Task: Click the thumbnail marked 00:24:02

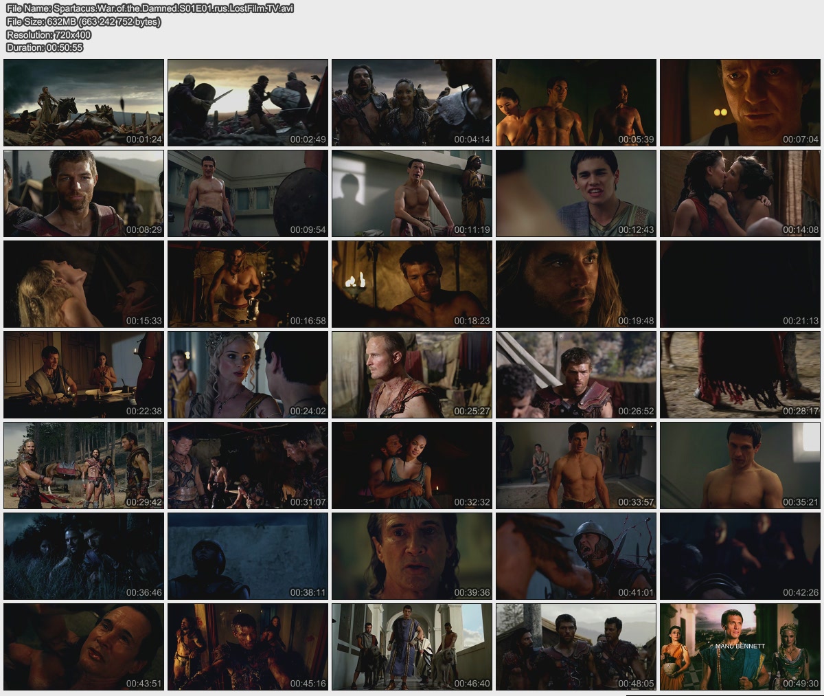Action: [x=248, y=374]
